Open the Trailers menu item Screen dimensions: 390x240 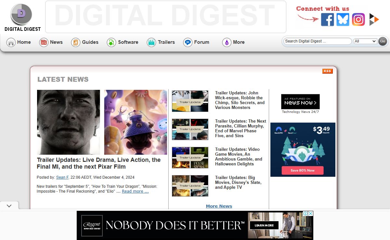[x=166, y=42]
